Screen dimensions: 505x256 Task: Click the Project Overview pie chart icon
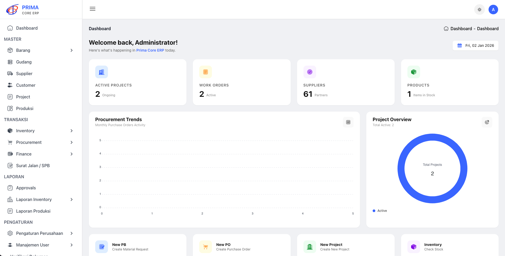tap(487, 122)
